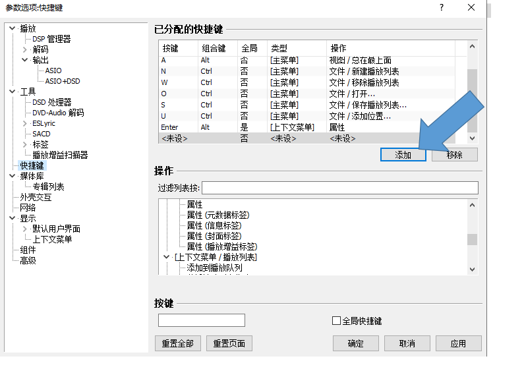This screenshot has width=524, height=371.
Task: Select ASIO+DSD under output
Action: pyautogui.click(x=63, y=81)
